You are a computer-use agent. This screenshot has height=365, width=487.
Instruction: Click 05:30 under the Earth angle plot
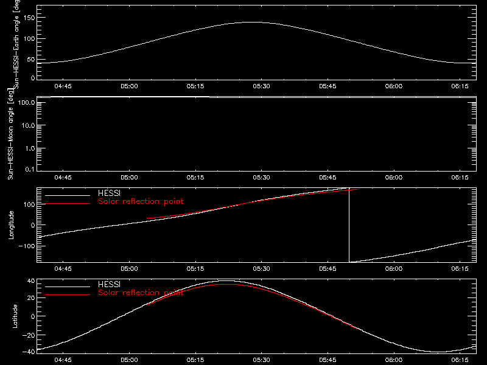(x=262, y=86)
